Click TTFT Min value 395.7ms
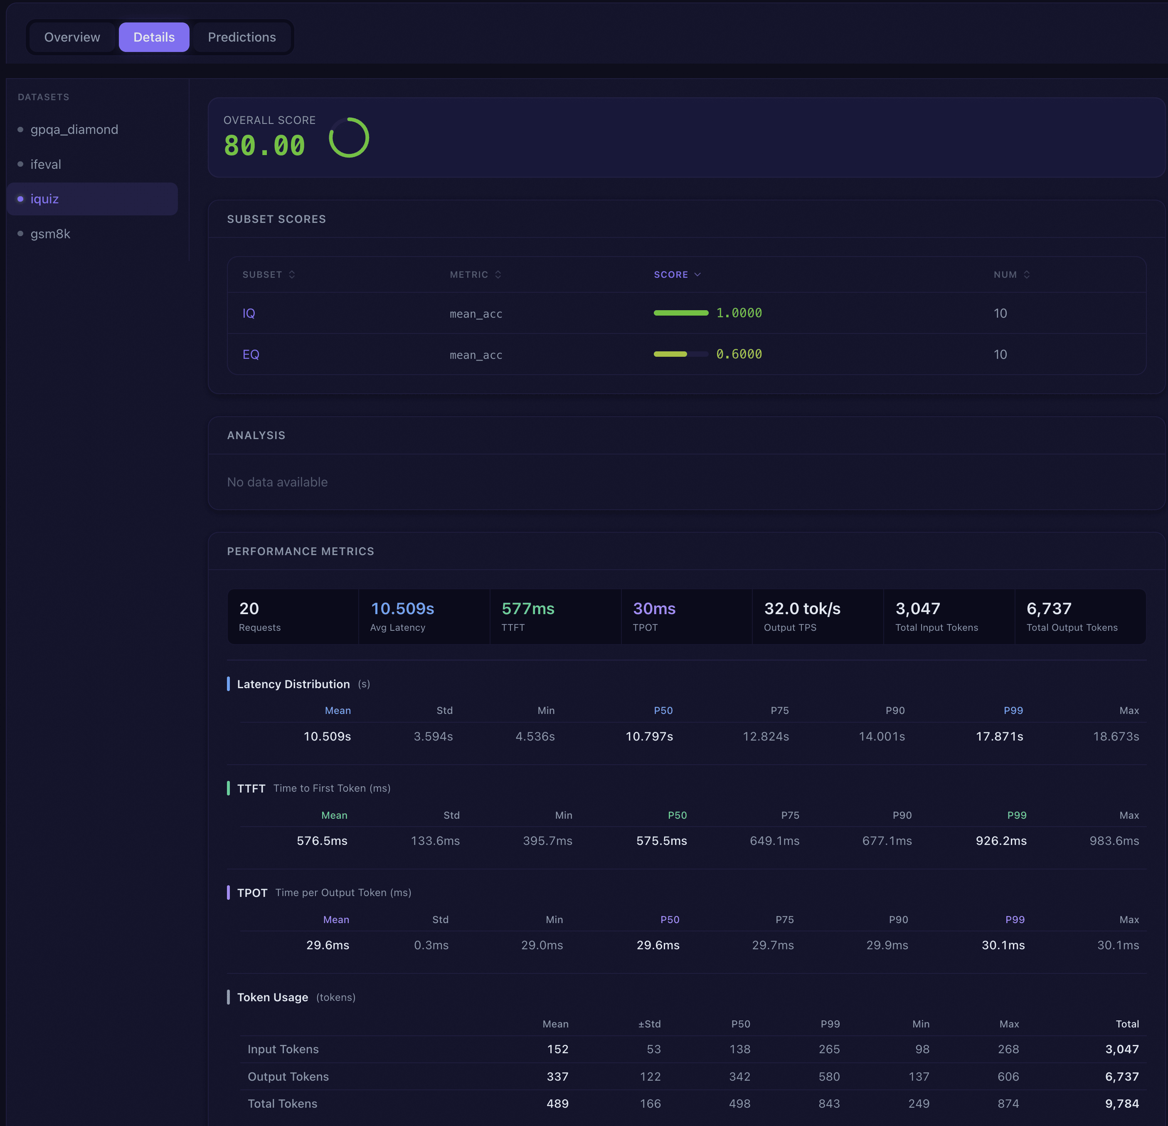 (x=548, y=840)
